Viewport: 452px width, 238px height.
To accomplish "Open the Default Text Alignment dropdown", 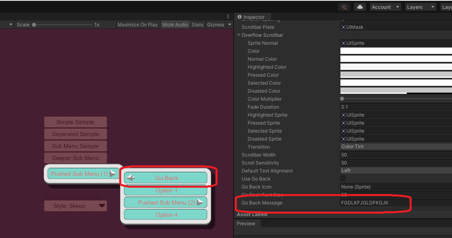I will click(x=396, y=171).
